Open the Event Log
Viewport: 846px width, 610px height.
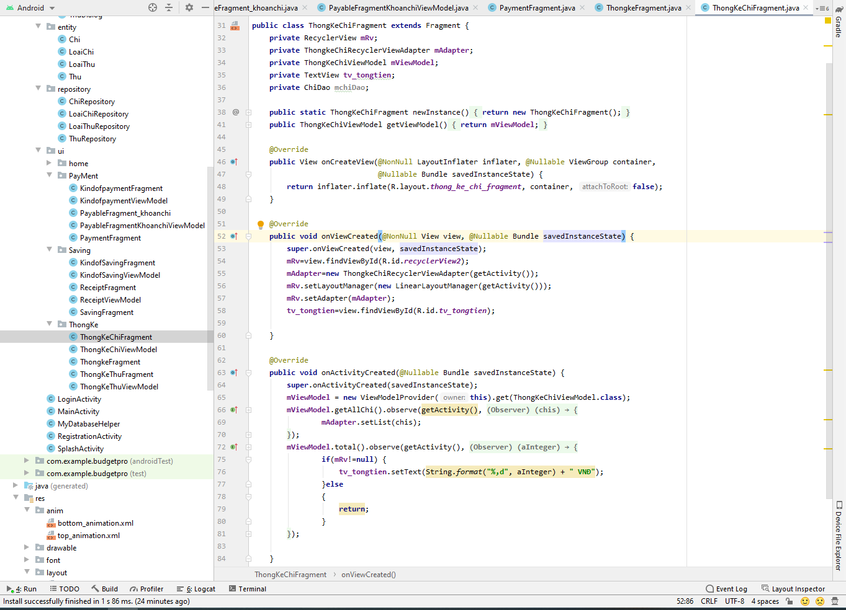click(726, 589)
